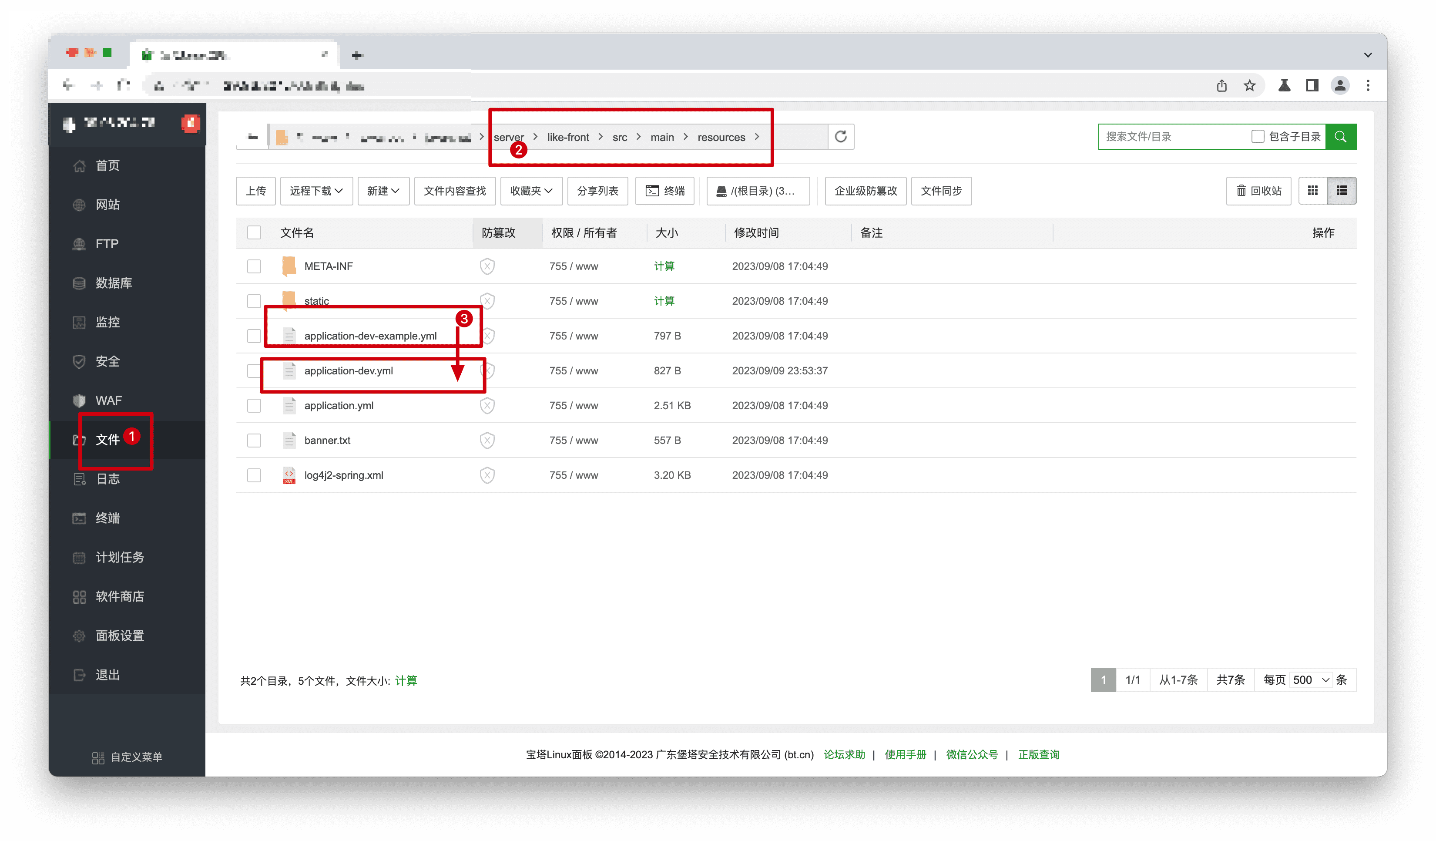Check the select-all checkbox in file list header
This screenshot has height=841, width=1436.
[x=254, y=232]
